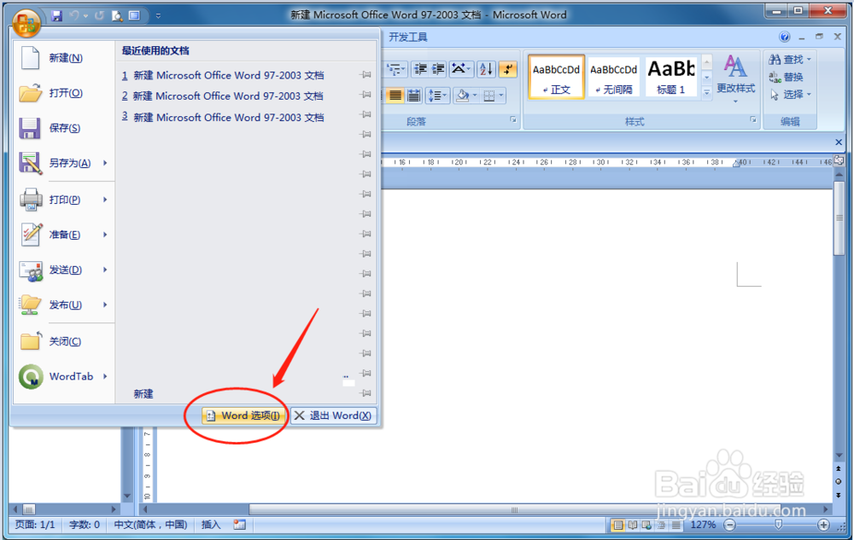Open the Paragraph dialog launcher
Viewport: 854px width, 540px height.
tap(513, 119)
